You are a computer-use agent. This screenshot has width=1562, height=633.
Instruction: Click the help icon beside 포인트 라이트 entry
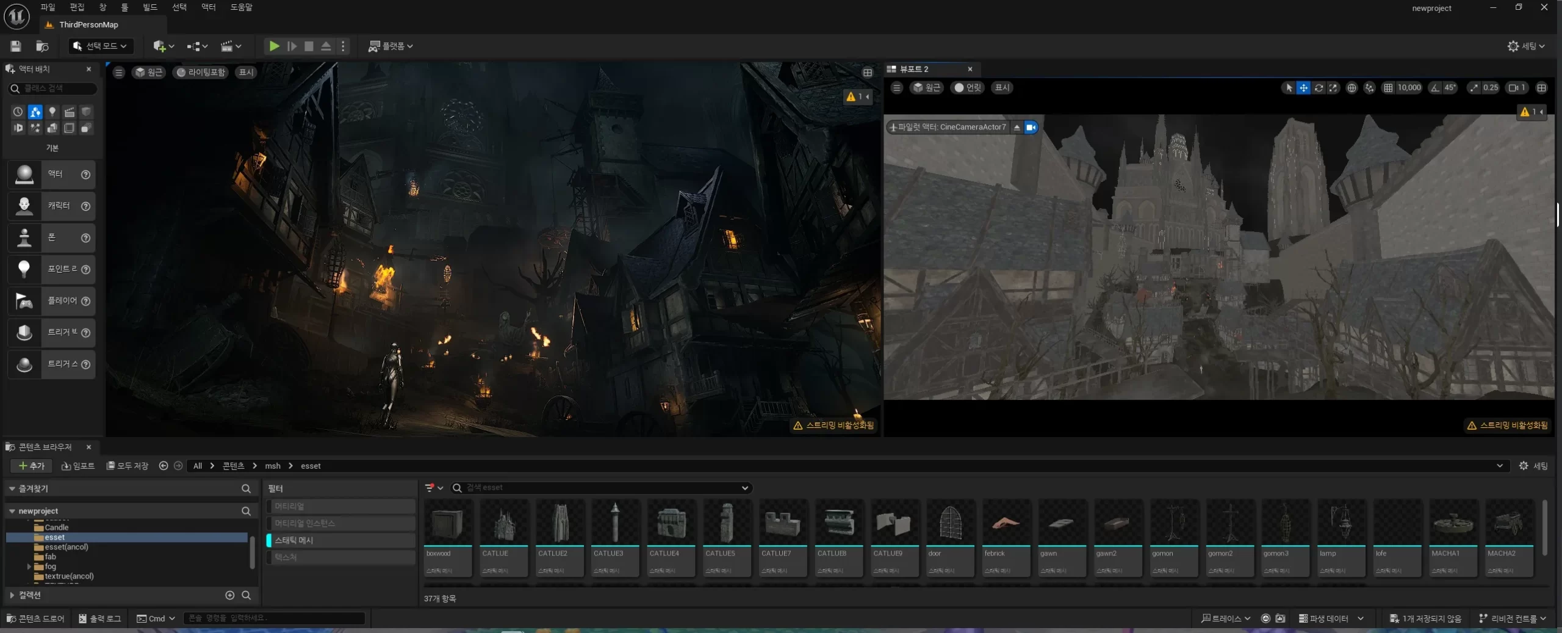pyautogui.click(x=86, y=269)
